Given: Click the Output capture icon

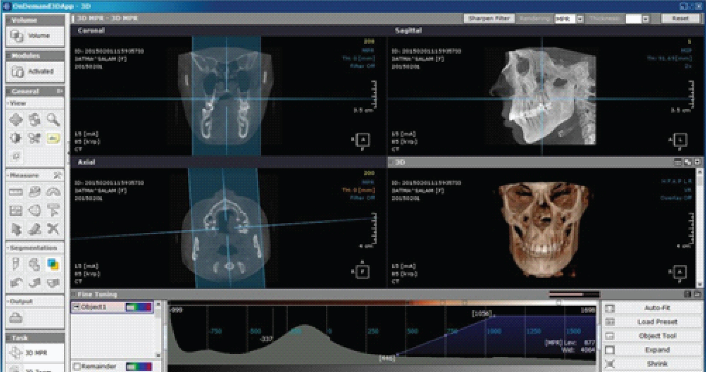Looking at the screenshot, I should point(16,318).
